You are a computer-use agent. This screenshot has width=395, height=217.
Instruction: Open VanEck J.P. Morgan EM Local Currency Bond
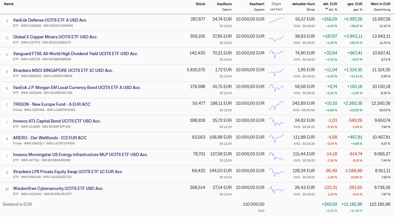click(x=77, y=87)
